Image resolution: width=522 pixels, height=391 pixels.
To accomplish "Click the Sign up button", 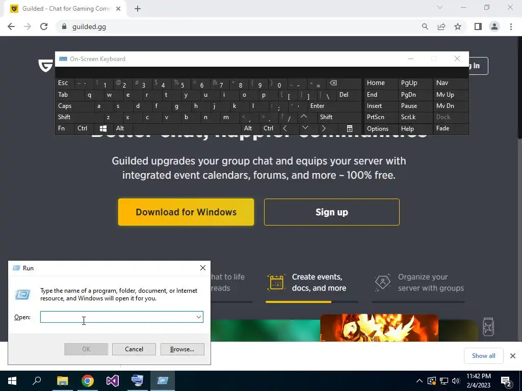I will (x=332, y=212).
